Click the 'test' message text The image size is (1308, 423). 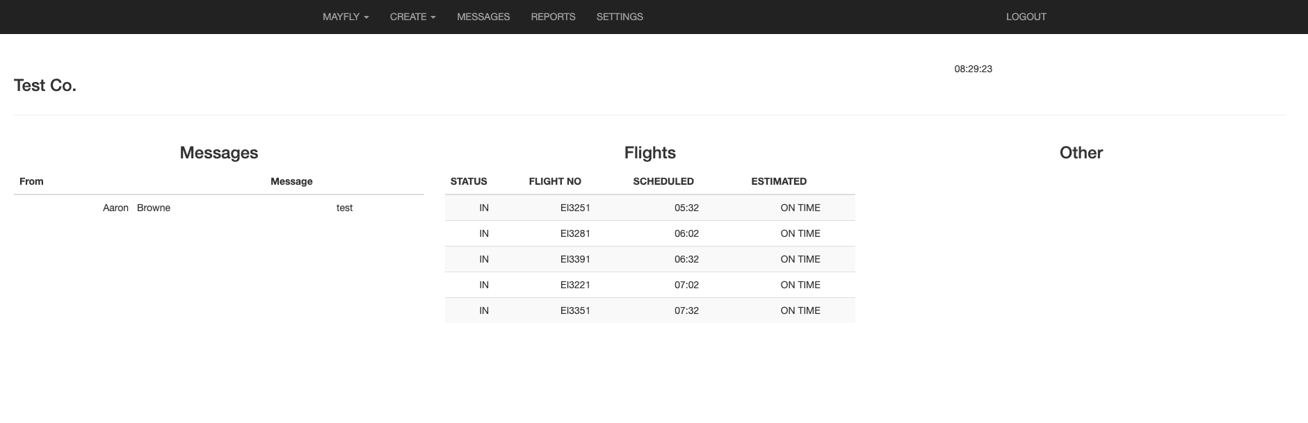pyautogui.click(x=344, y=208)
